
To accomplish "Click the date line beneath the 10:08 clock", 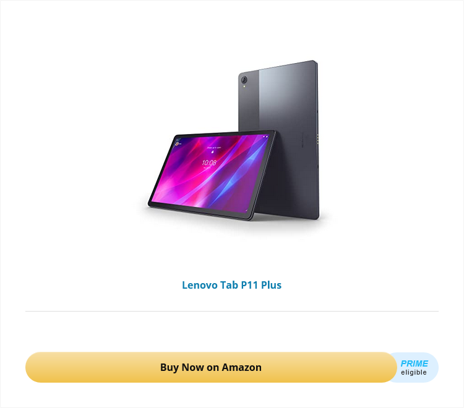I will click(207, 168).
